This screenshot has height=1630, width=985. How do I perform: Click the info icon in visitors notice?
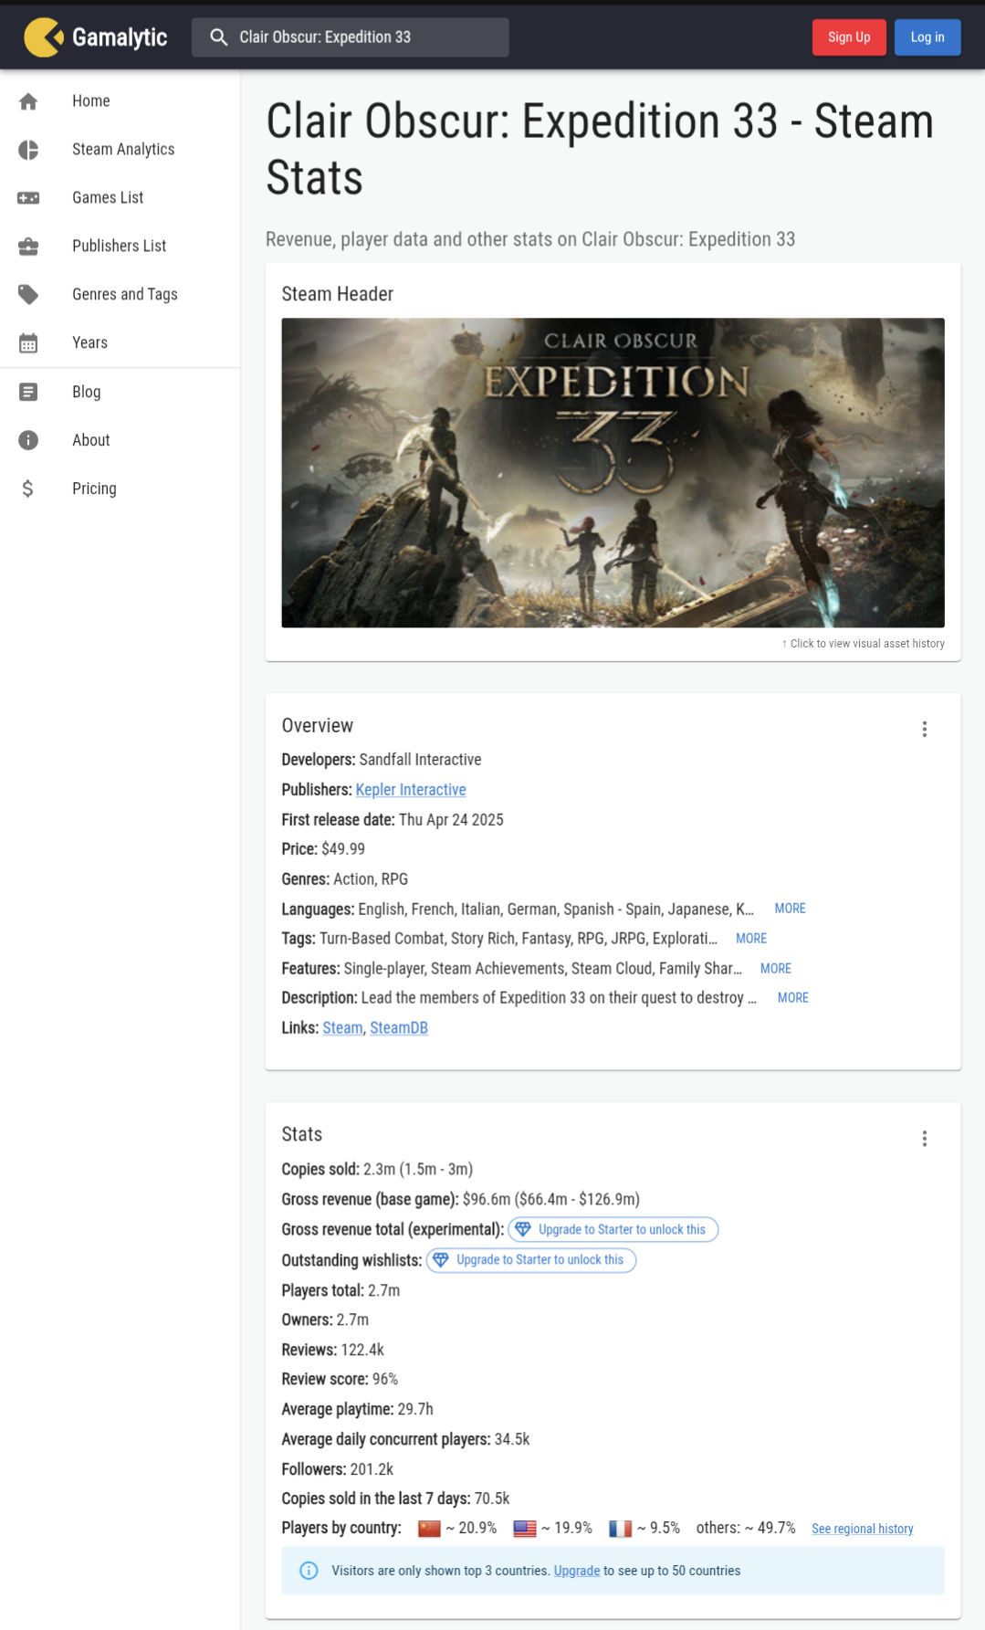coord(309,1571)
